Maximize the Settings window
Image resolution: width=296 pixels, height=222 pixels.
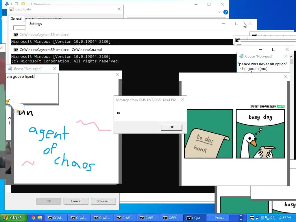(237, 23)
